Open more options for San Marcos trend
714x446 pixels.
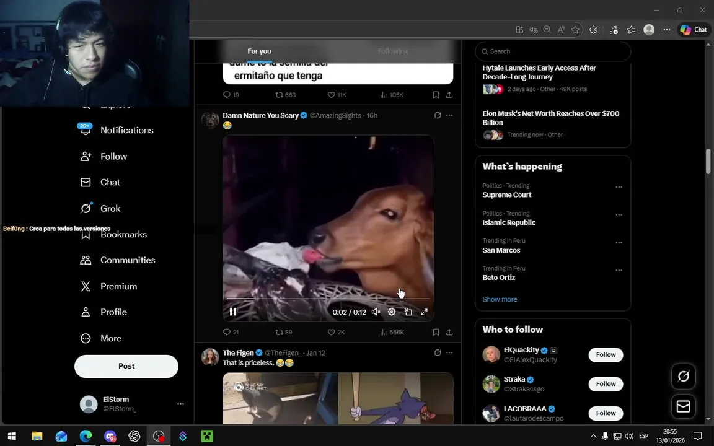(x=619, y=243)
